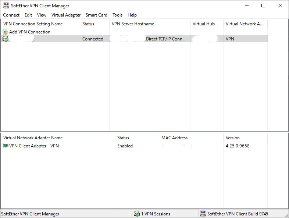Click the connected VPN setting icon

[6, 39]
